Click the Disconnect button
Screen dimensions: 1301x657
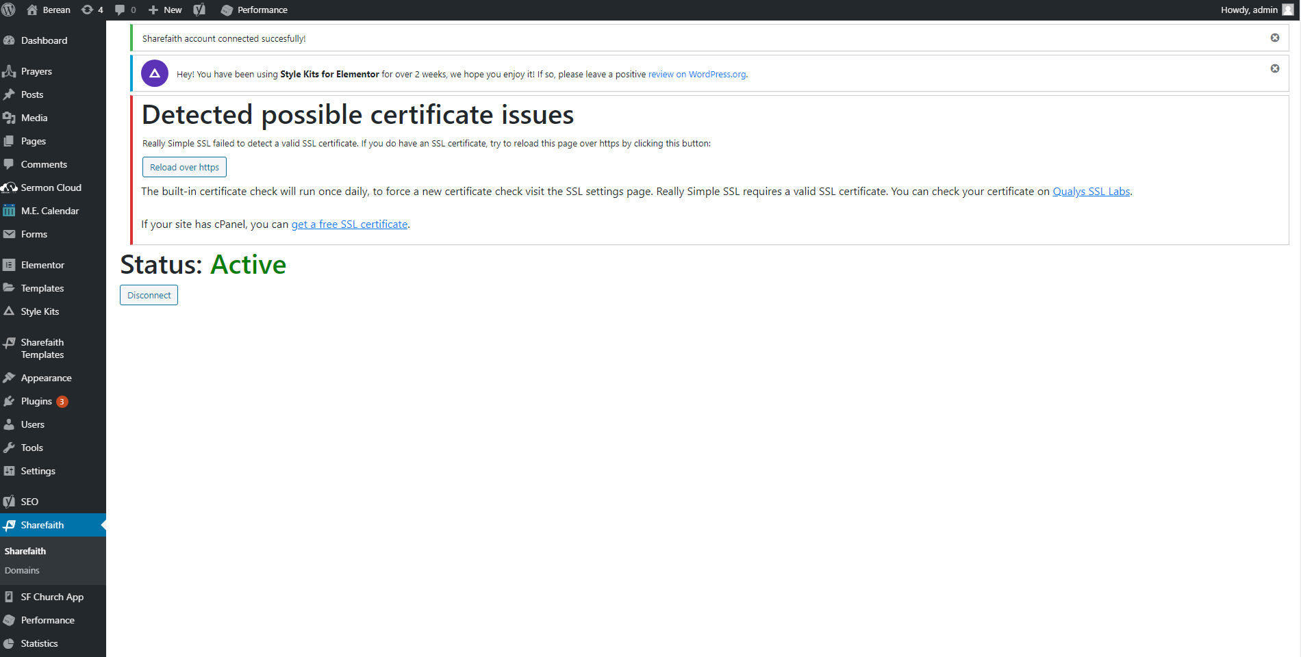pos(149,295)
